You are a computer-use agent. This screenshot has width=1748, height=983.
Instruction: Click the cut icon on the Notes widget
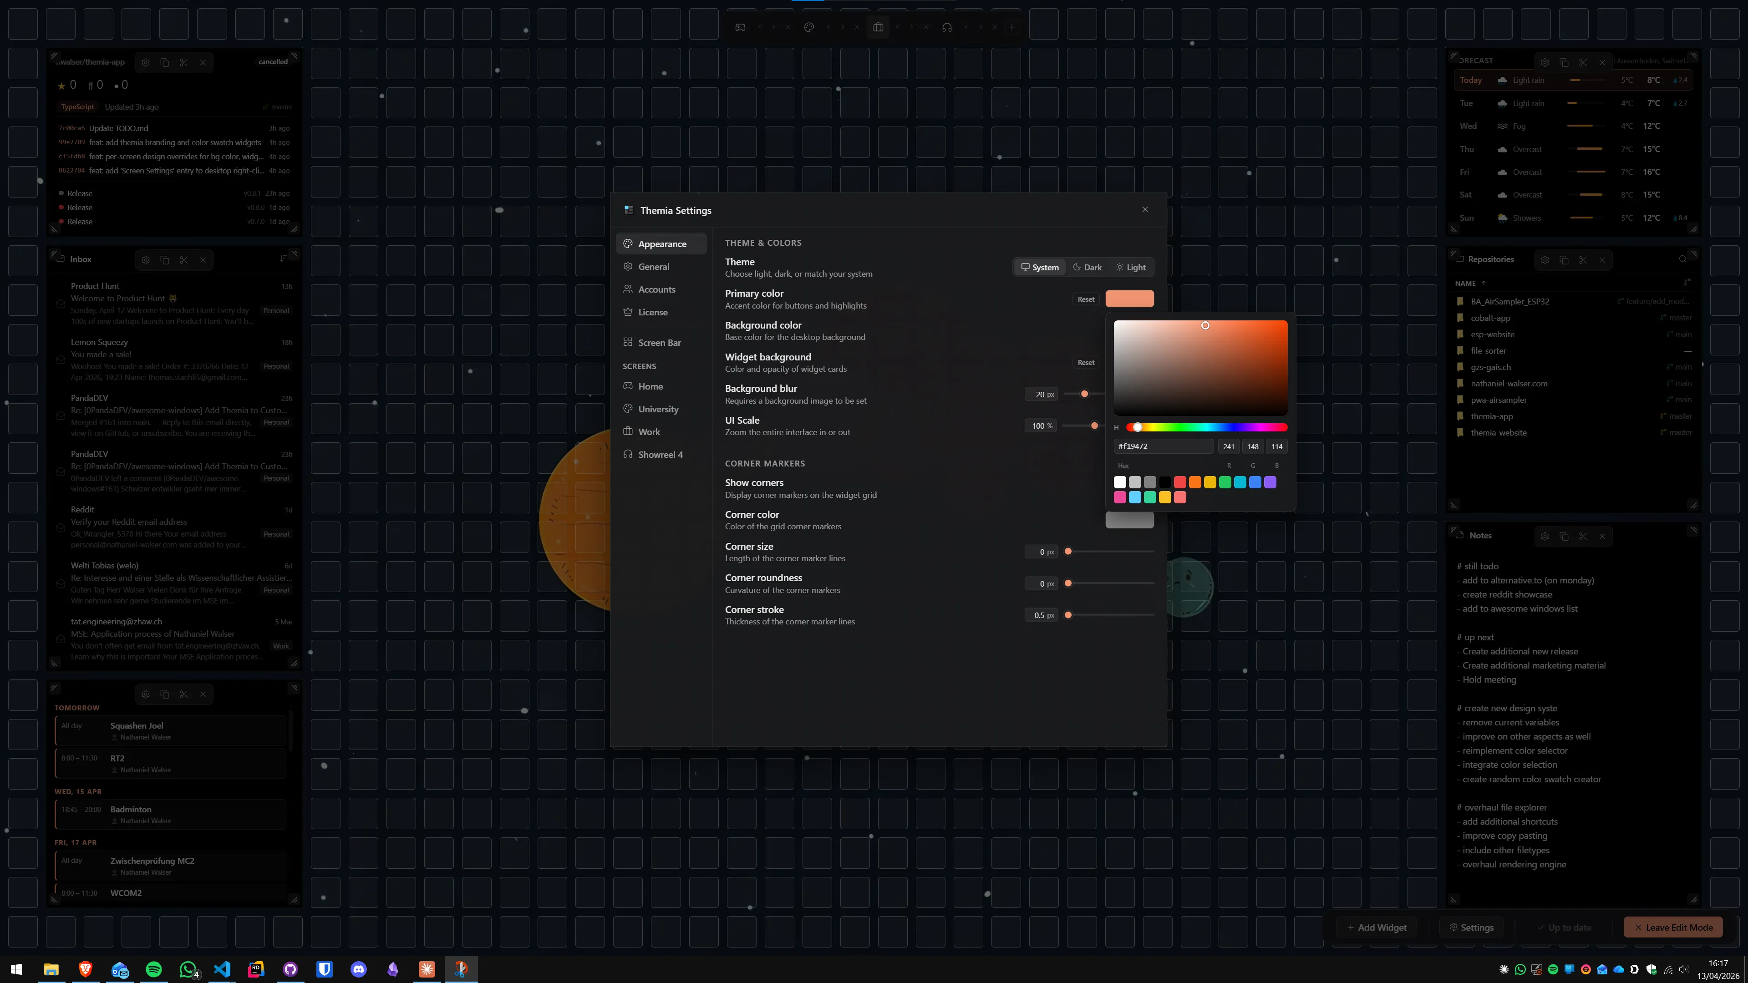1583,536
